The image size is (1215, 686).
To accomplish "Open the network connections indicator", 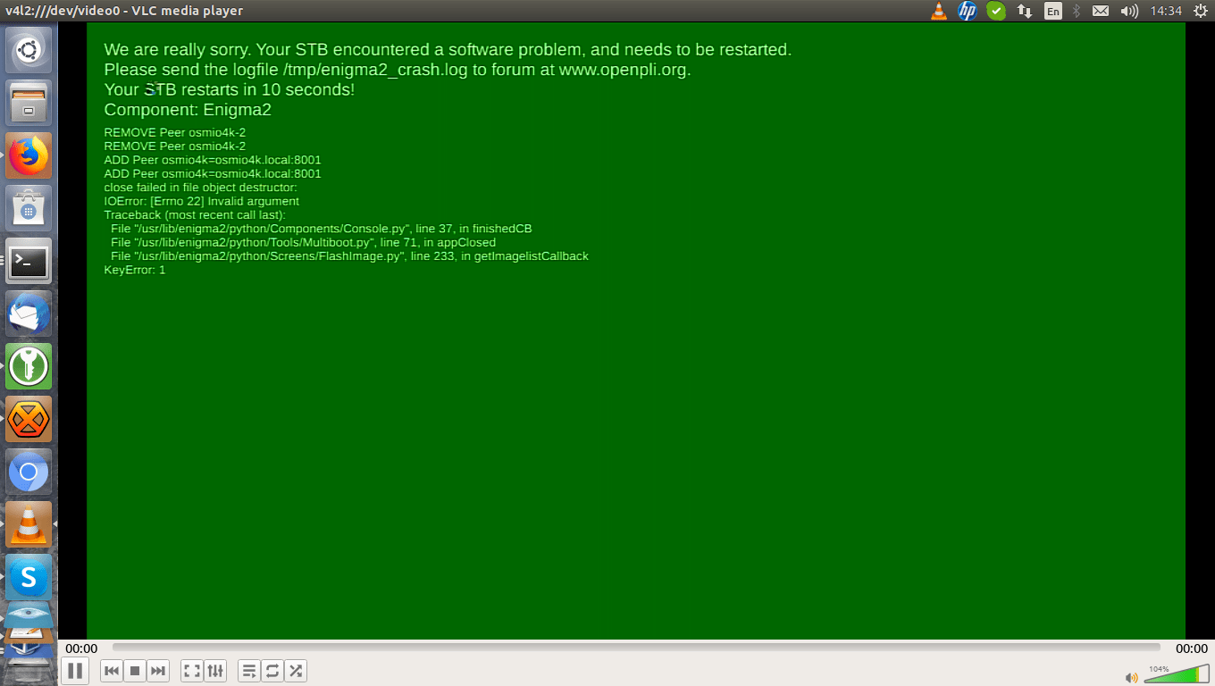I will pos(1025,11).
